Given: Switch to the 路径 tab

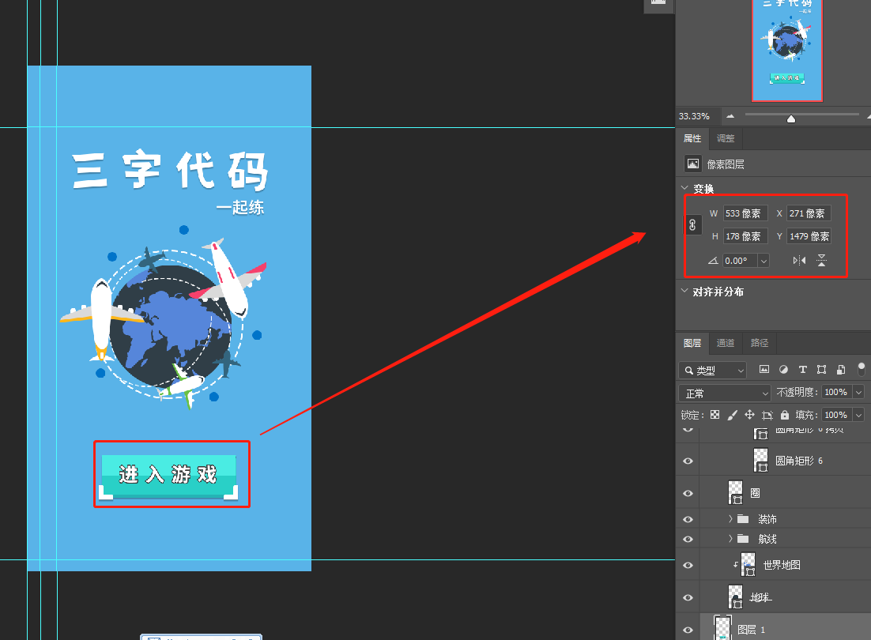Looking at the screenshot, I should point(760,342).
